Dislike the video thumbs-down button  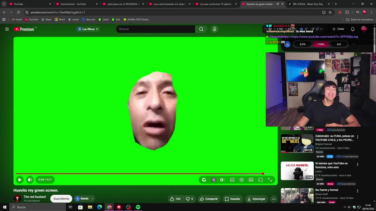189,199
